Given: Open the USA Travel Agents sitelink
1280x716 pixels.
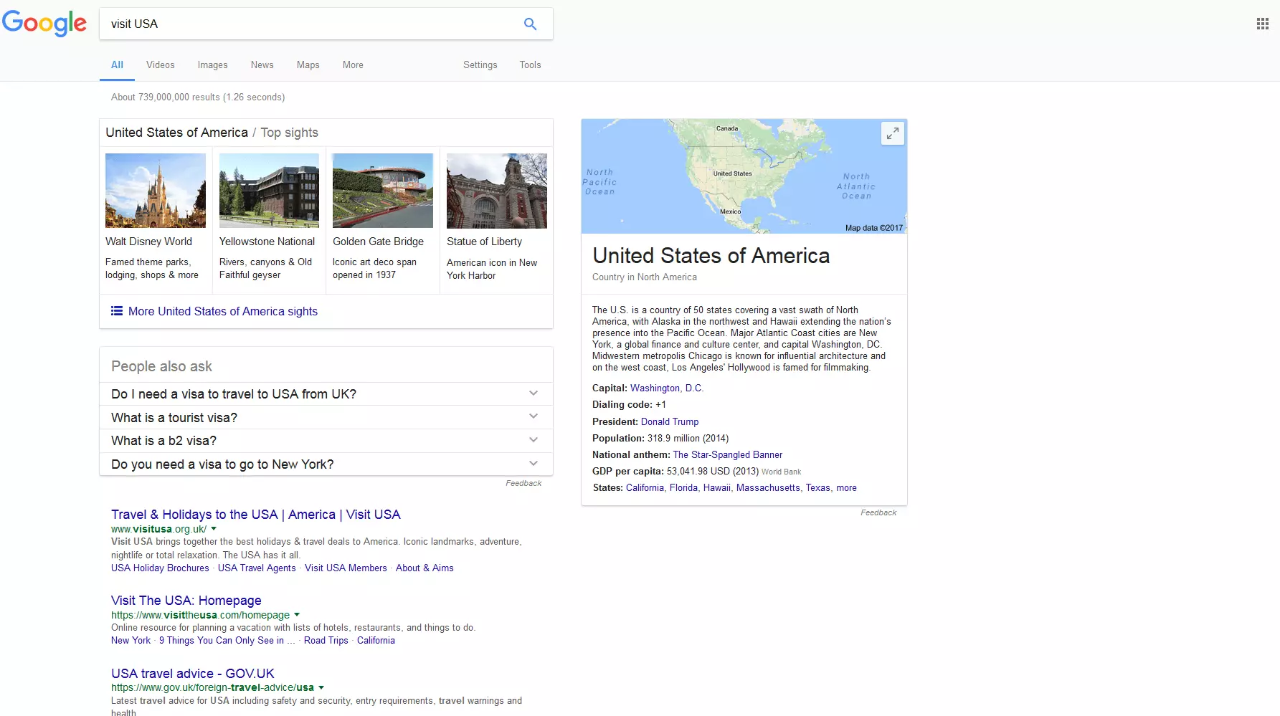Looking at the screenshot, I should click(257, 568).
